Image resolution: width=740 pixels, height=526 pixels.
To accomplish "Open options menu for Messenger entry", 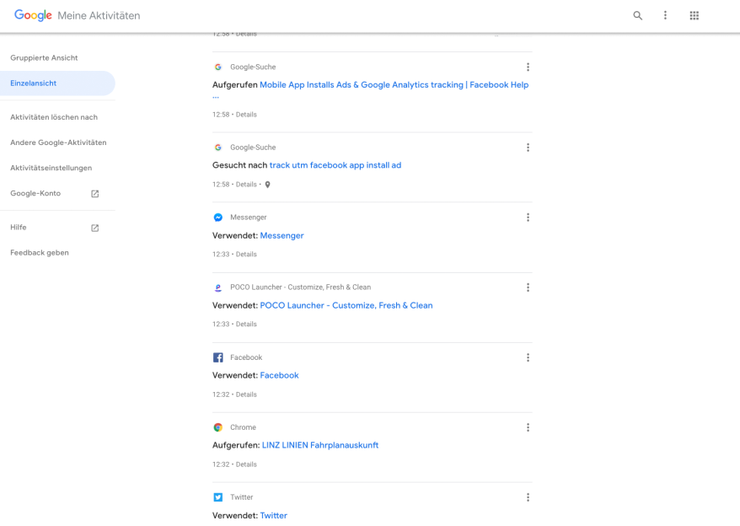I will (528, 217).
